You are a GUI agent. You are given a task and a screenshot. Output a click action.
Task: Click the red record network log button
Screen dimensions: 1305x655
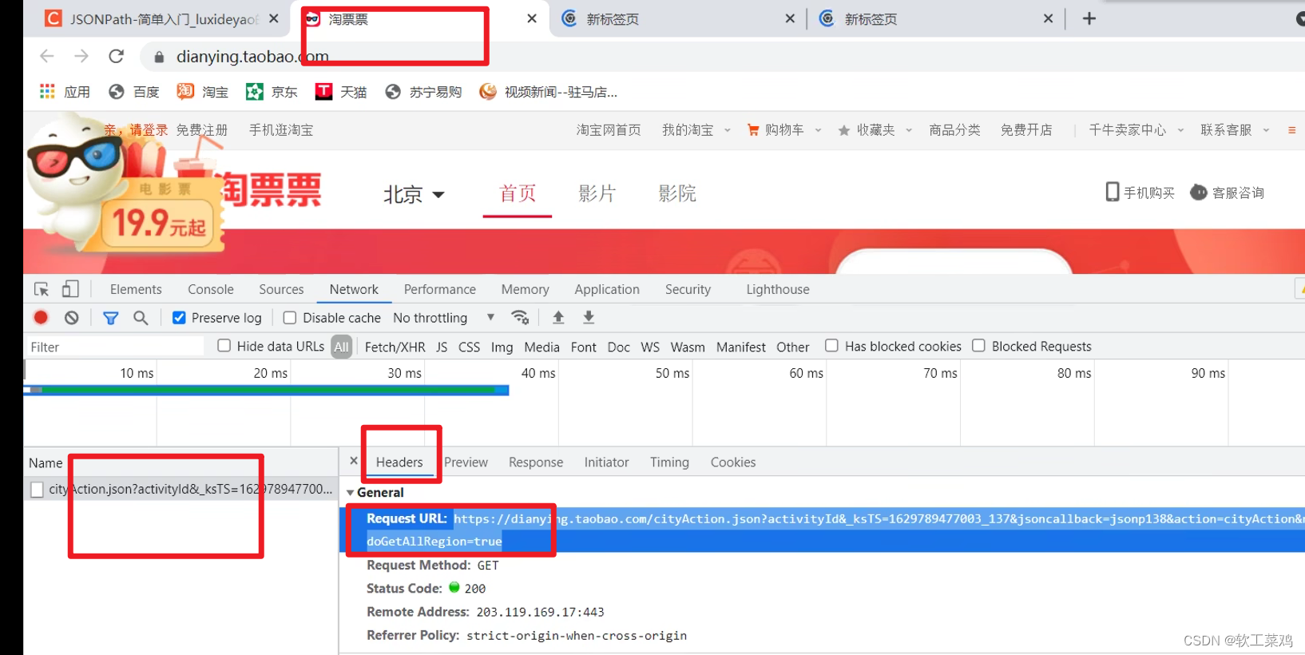tap(41, 317)
